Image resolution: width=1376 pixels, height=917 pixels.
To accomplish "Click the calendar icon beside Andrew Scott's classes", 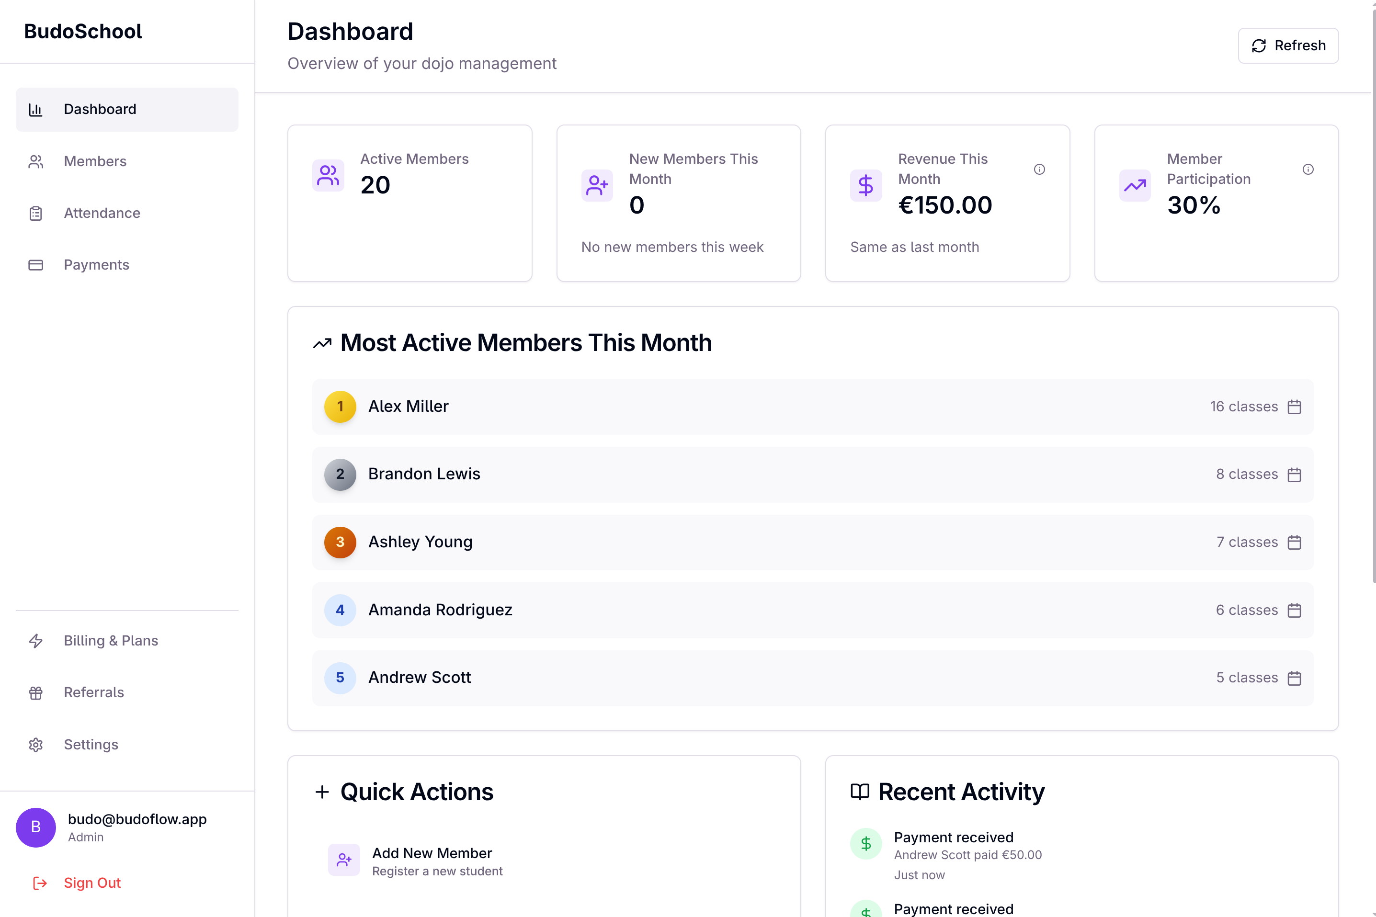I will coord(1295,678).
